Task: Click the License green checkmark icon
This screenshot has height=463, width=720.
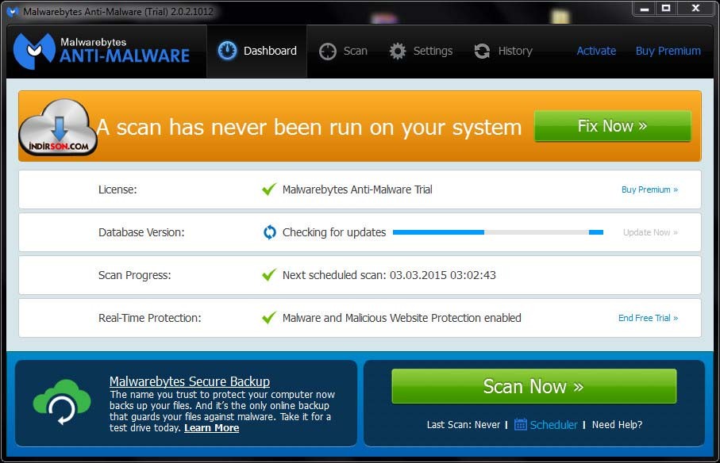Action: pyautogui.click(x=269, y=189)
